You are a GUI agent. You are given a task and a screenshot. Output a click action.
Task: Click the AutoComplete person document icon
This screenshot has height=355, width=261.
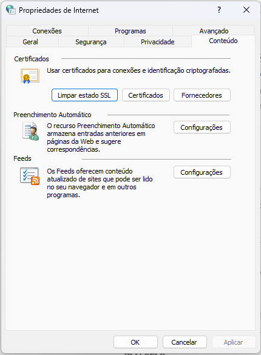coord(30,131)
